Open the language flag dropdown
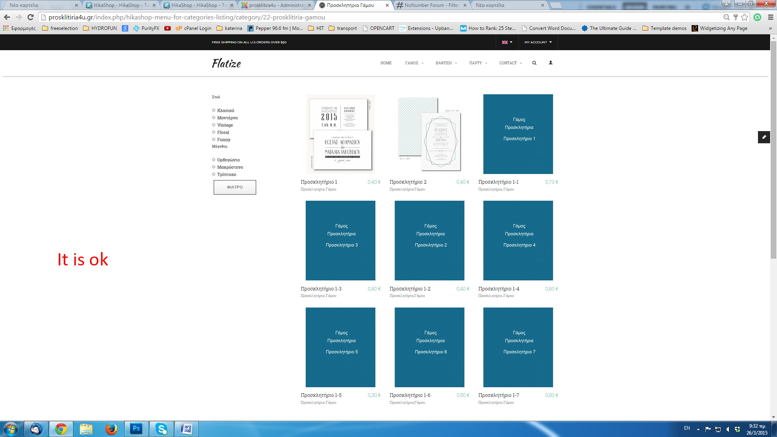 click(x=507, y=42)
